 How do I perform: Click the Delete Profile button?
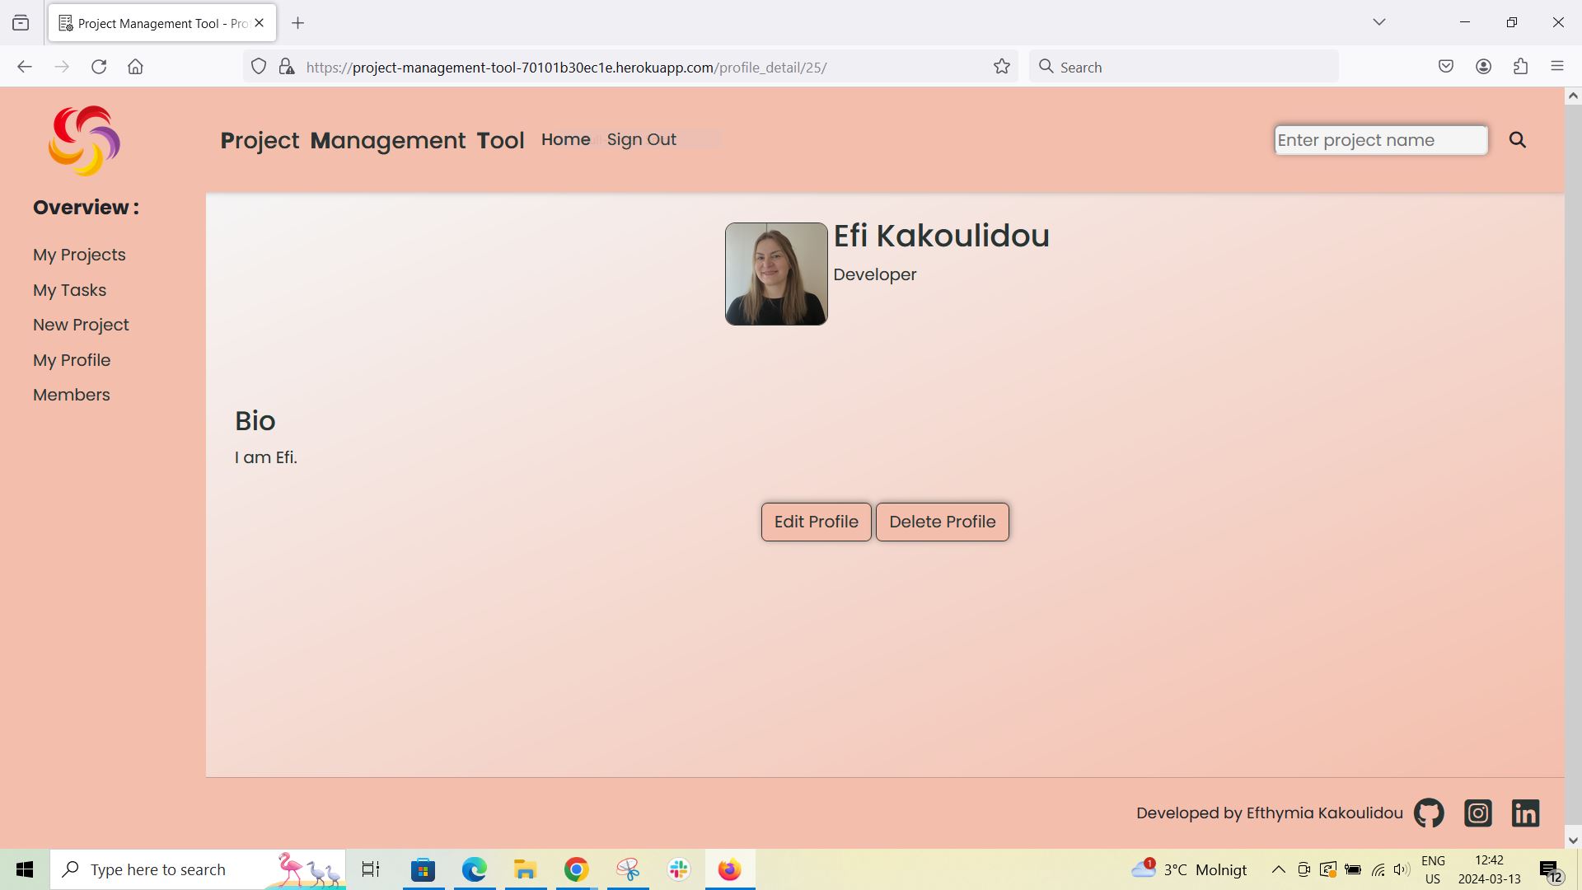click(942, 521)
